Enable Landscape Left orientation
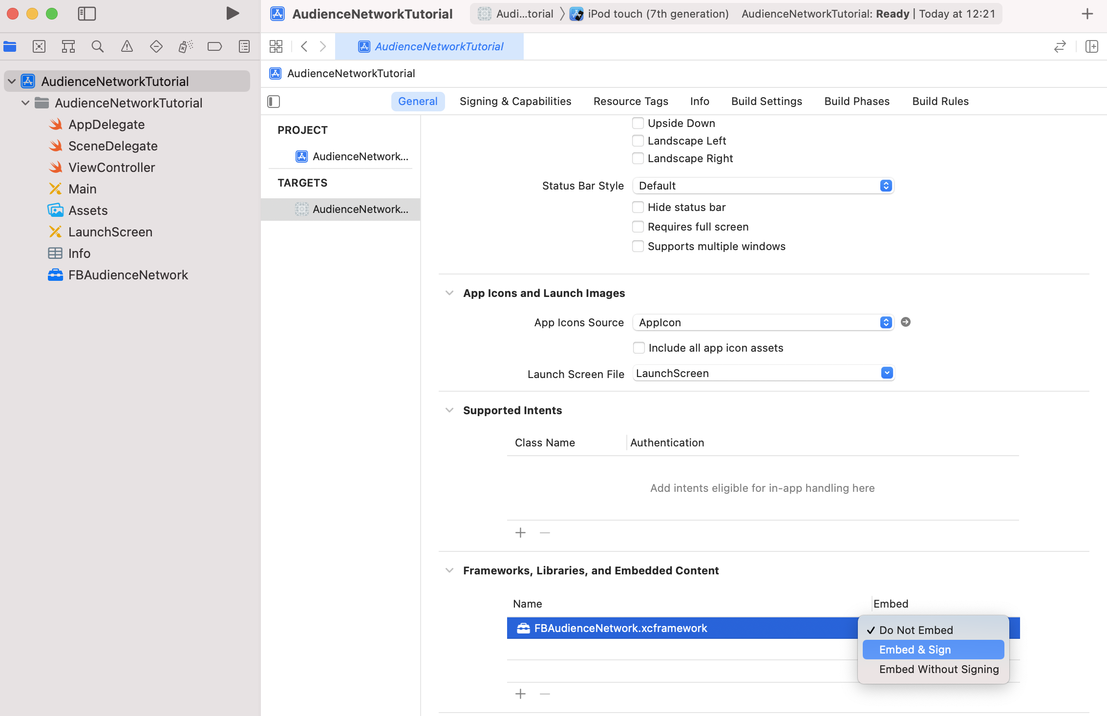 [638, 141]
